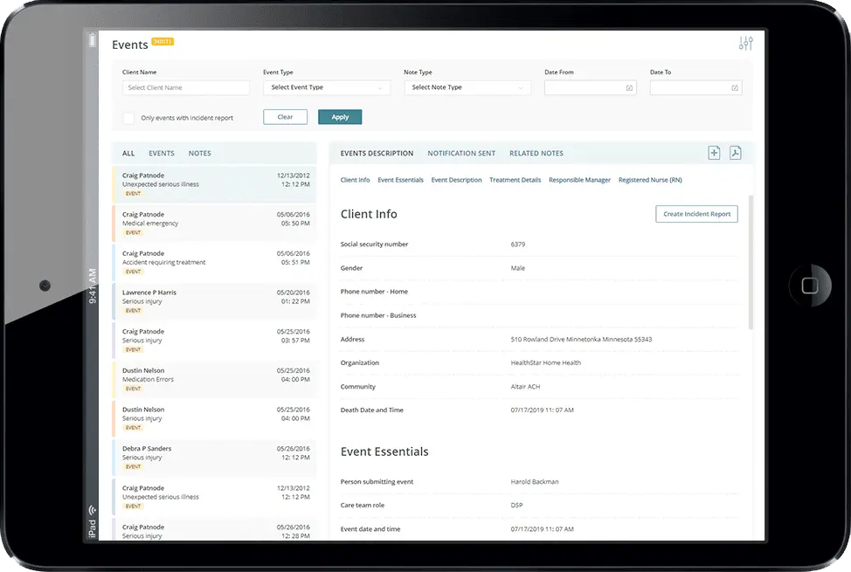The image size is (851, 572).
Task: Open the EVENTS DESCRIPTION tab
Action: tap(377, 154)
